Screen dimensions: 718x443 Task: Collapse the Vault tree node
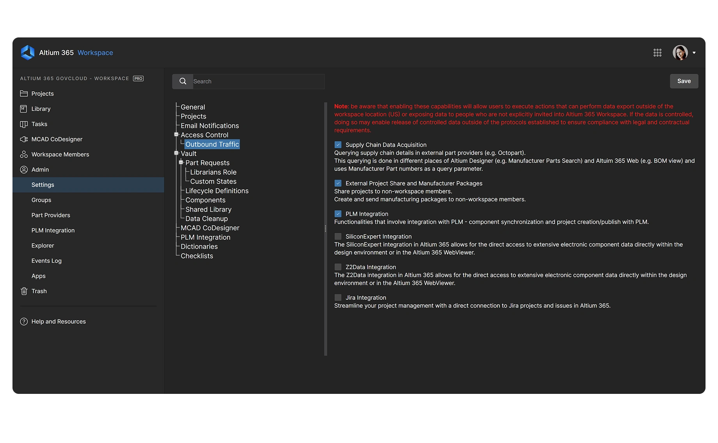click(176, 153)
